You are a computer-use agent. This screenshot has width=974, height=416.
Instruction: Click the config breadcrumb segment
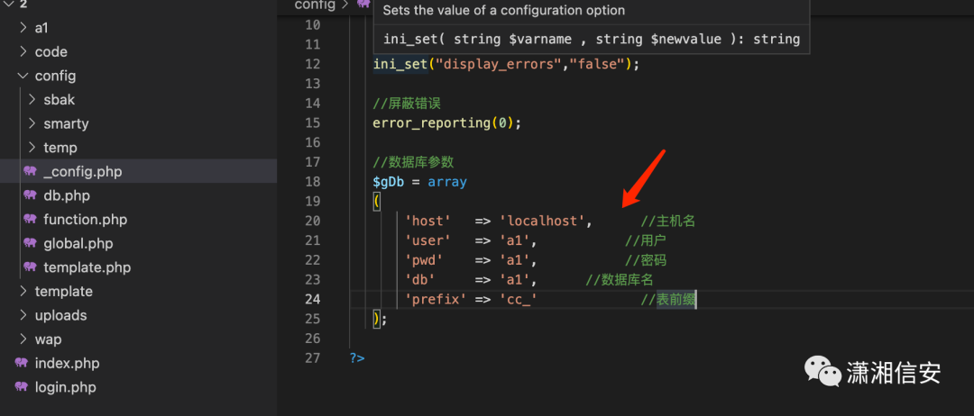click(x=315, y=5)
